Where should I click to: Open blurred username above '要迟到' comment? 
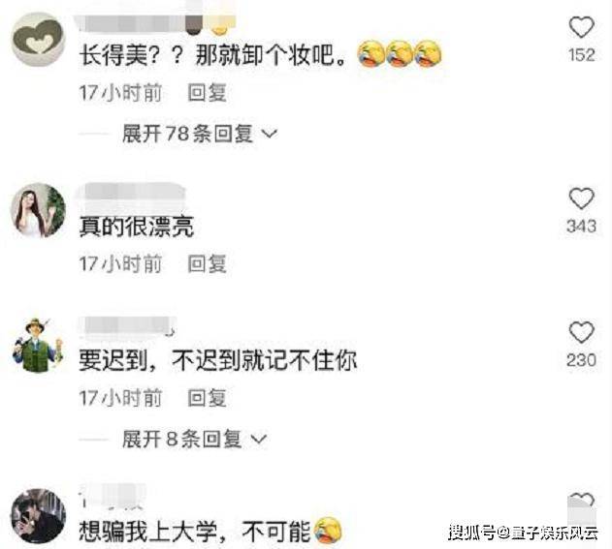[127, 326]
